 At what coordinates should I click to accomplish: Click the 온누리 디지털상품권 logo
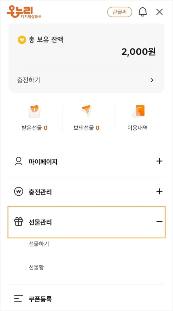[x=24, y=12]
